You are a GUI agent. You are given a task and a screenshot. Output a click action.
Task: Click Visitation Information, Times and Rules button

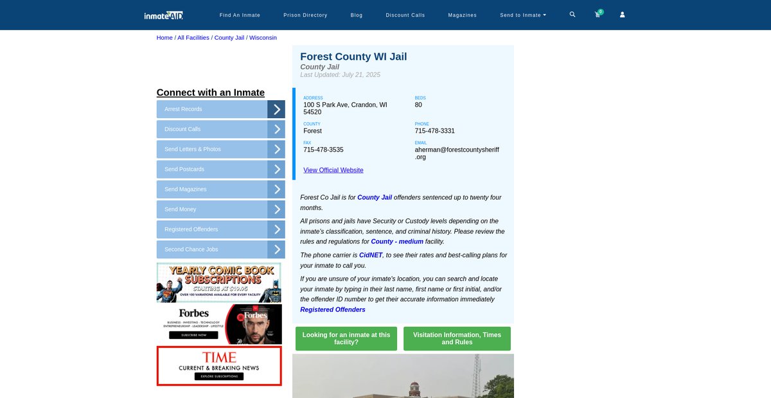coord(457,338)
